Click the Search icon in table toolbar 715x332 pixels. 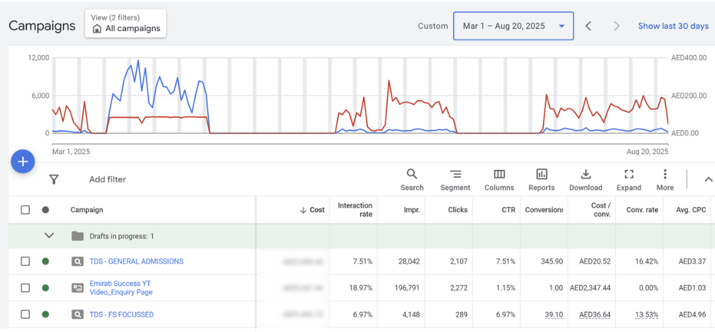click(x=412, y=175)
